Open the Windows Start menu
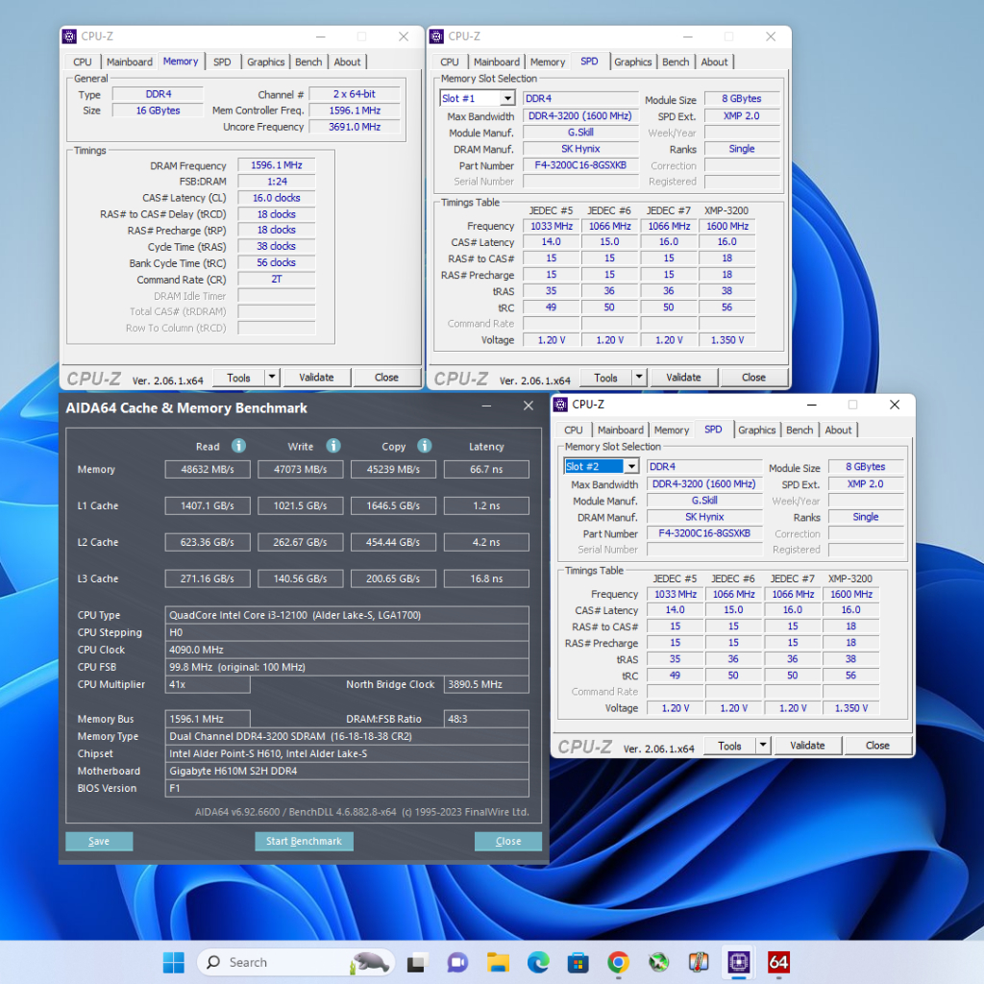 (x=174, y=962)
